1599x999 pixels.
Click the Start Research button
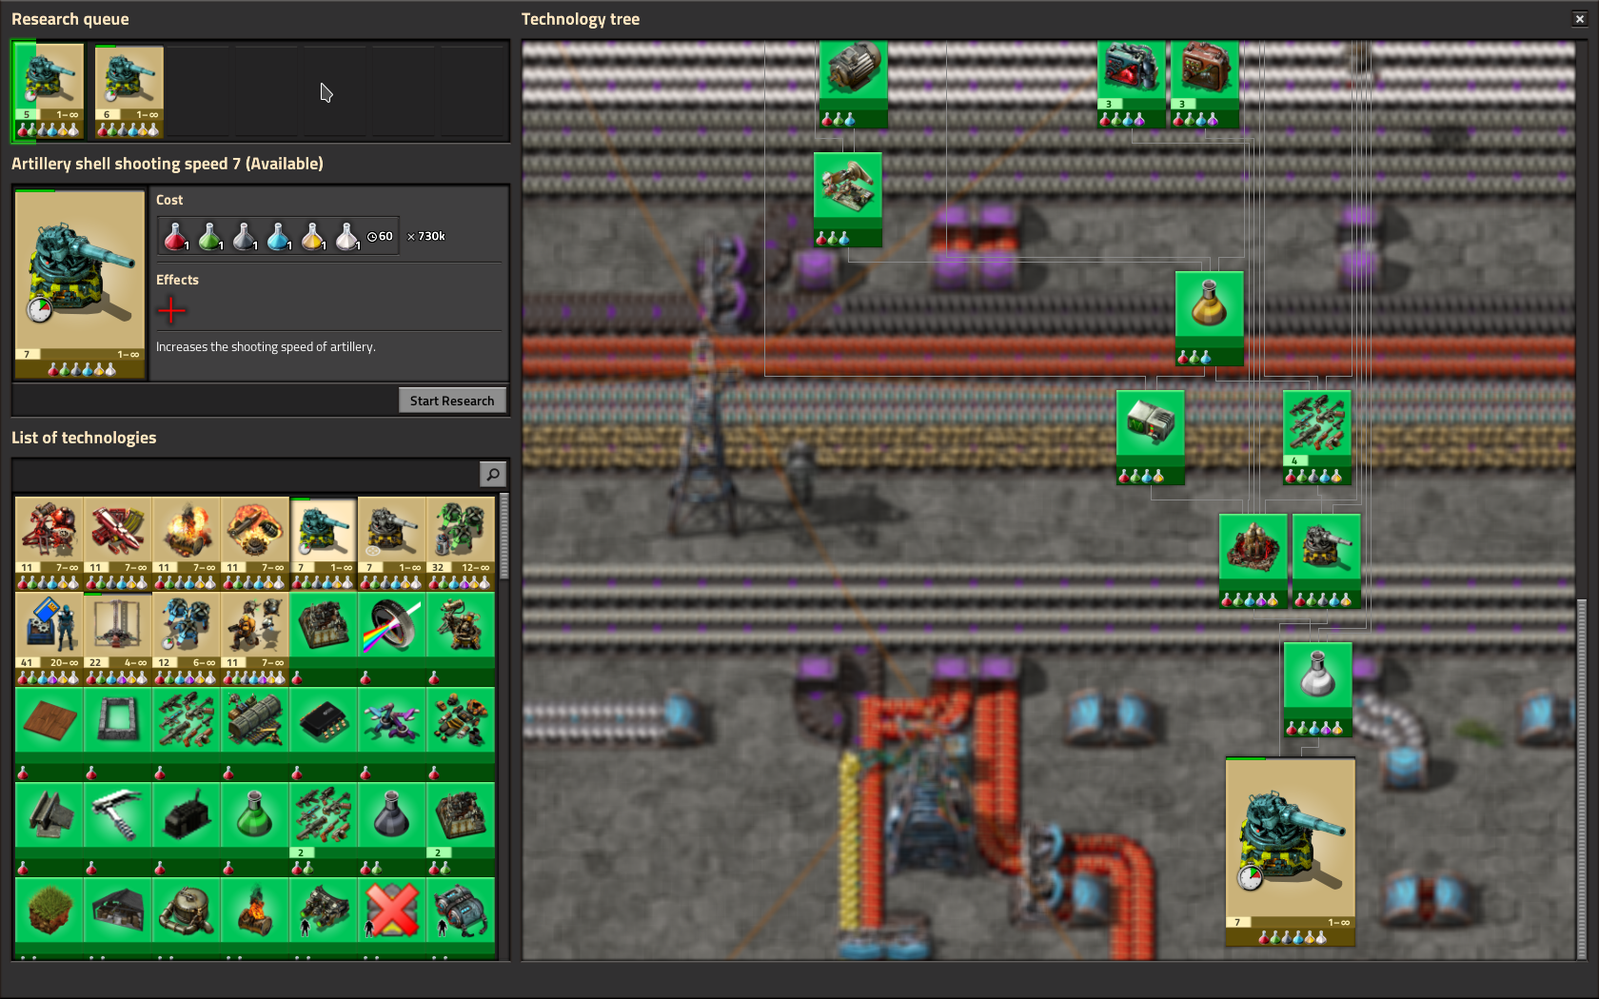(x=452, y=400)
